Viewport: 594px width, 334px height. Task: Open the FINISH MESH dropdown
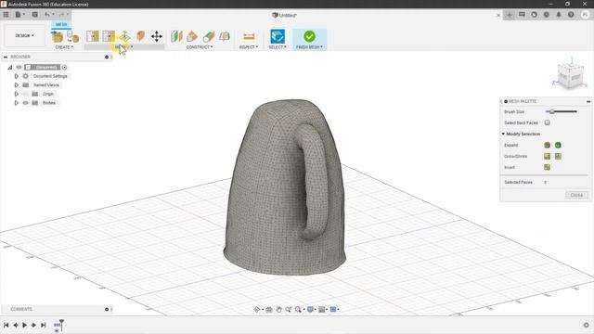point(309,47)
